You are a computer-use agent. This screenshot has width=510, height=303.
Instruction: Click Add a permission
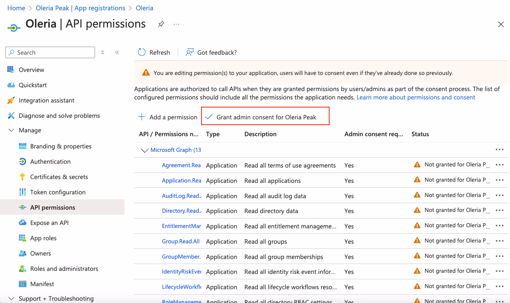pos(167,117)
